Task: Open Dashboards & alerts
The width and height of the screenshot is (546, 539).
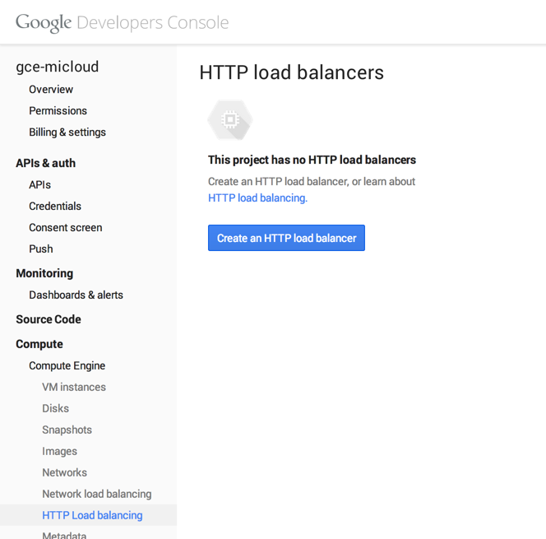Action: pyautogui.click(x=76, y=295)
